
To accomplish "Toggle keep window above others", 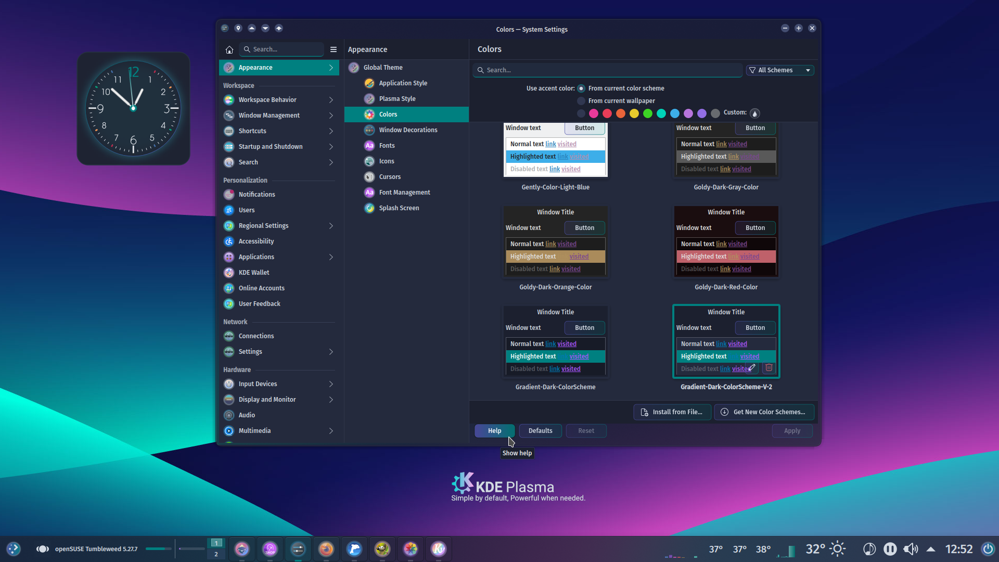I will pos(252,28).
